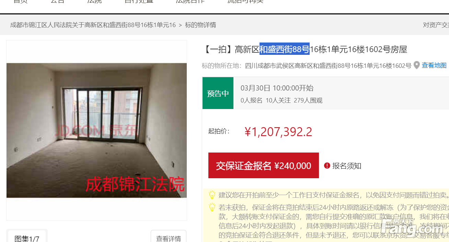Open the 法院合作 navigation item

point(190,1)
